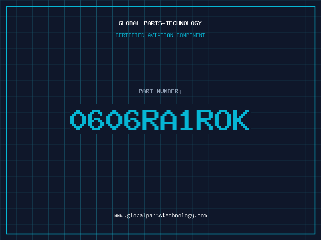Viewport: 321px width, 240px height.
Task: Click the word PARTS in the heading
Action: click(153, 23)
